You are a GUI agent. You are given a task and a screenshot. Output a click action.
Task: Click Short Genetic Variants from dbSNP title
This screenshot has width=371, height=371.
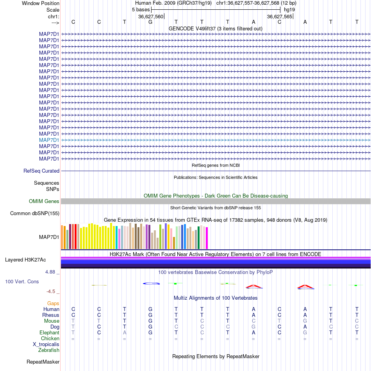(x=216, y=208)
